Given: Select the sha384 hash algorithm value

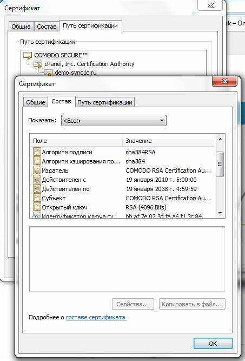Looking at the screenshot, I should pos(135,161).
